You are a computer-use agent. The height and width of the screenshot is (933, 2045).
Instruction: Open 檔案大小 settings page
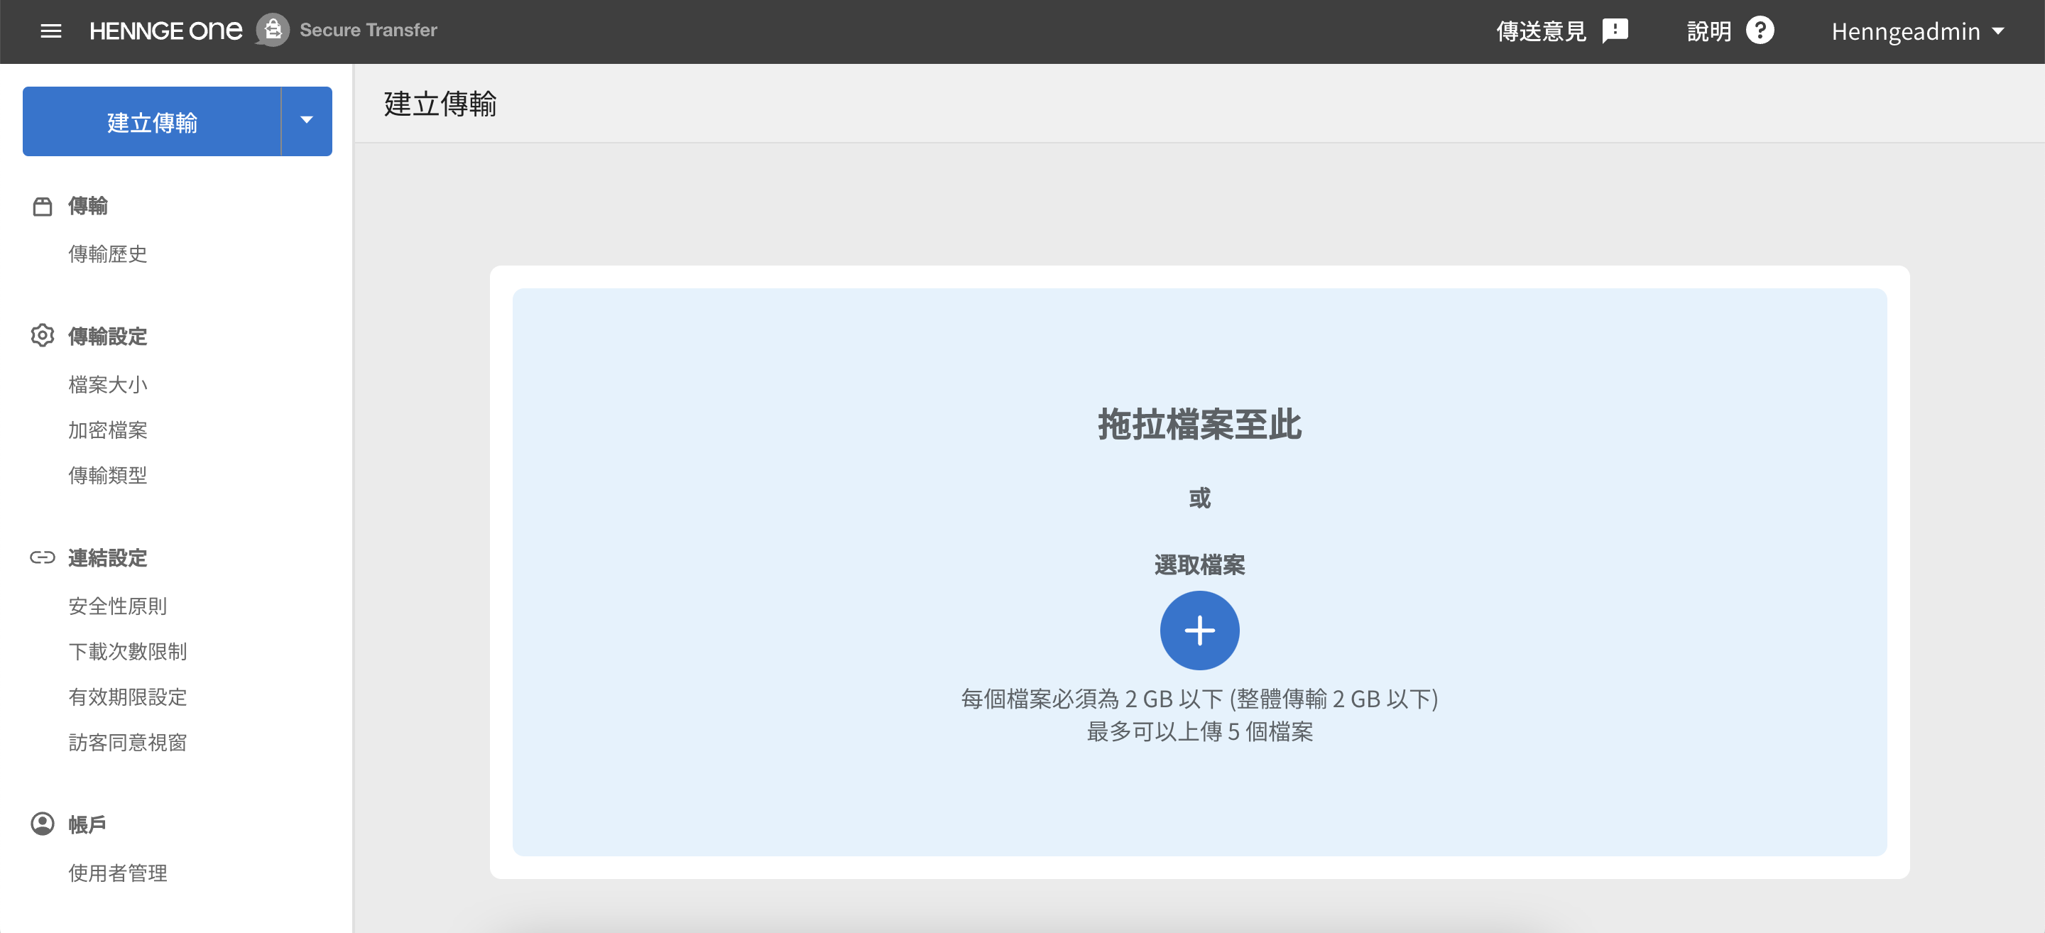107,384
